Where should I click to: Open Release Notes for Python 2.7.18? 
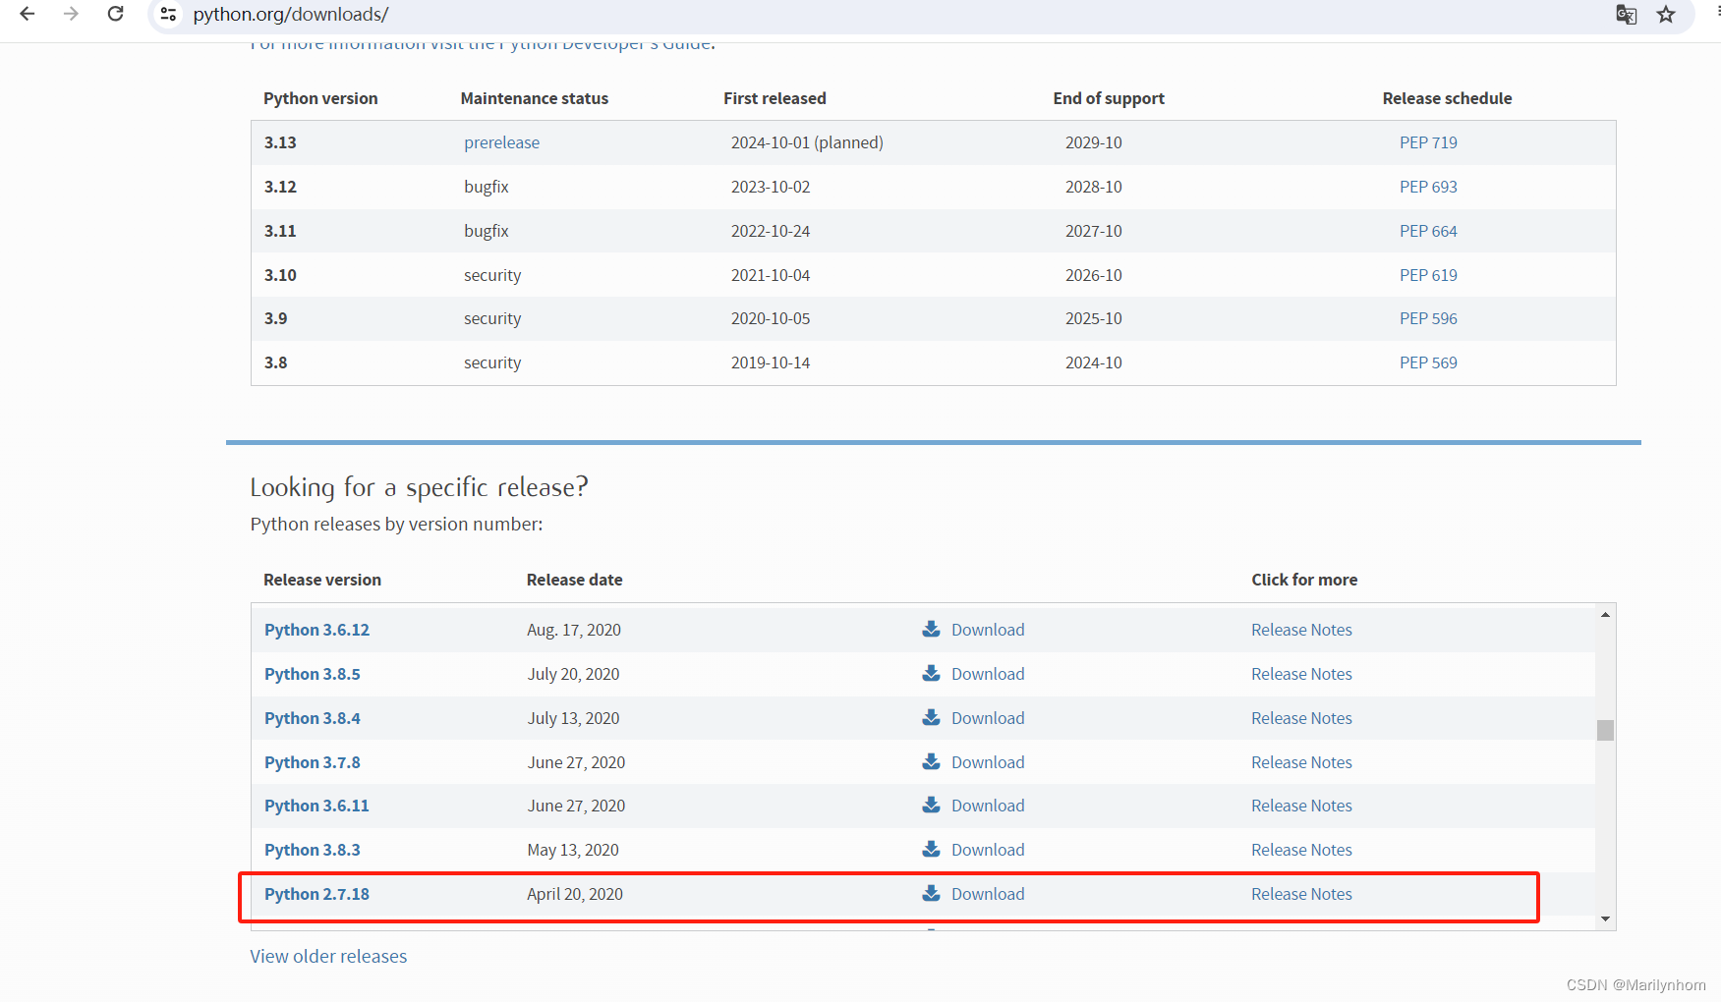[1301, 894]
